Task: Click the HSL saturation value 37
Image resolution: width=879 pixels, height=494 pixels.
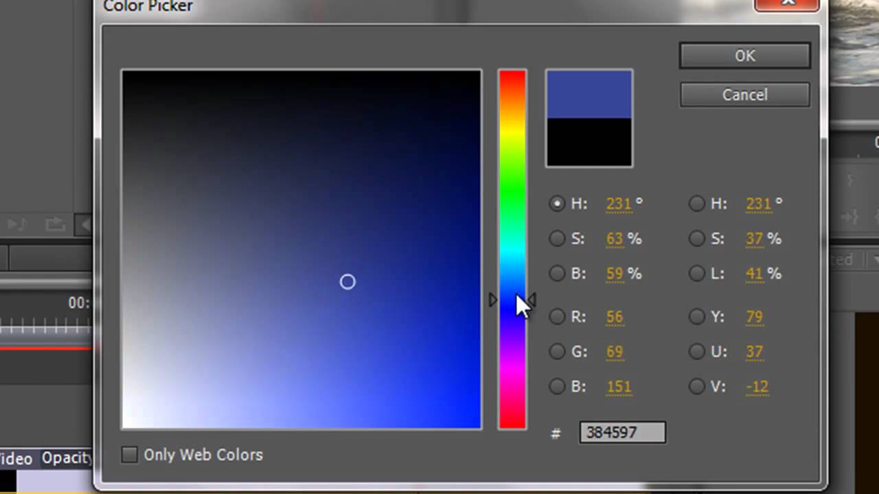Action: click(x=755, y=238)
